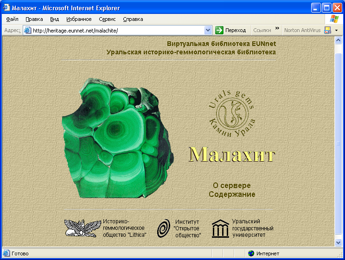
Task: Click the Готово status text
Action: coord(20,253)
